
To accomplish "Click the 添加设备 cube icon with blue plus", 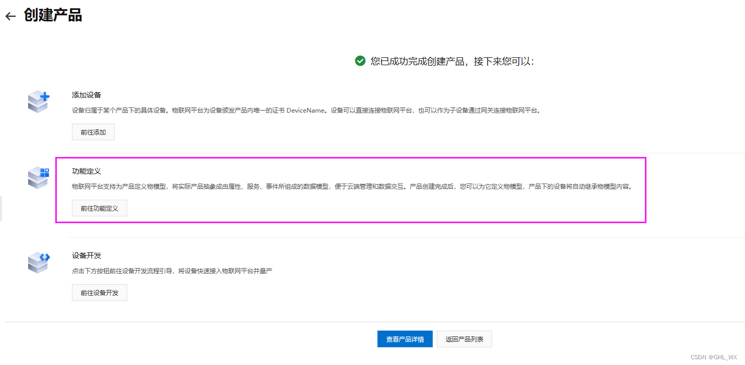I will tap(38, 102).
